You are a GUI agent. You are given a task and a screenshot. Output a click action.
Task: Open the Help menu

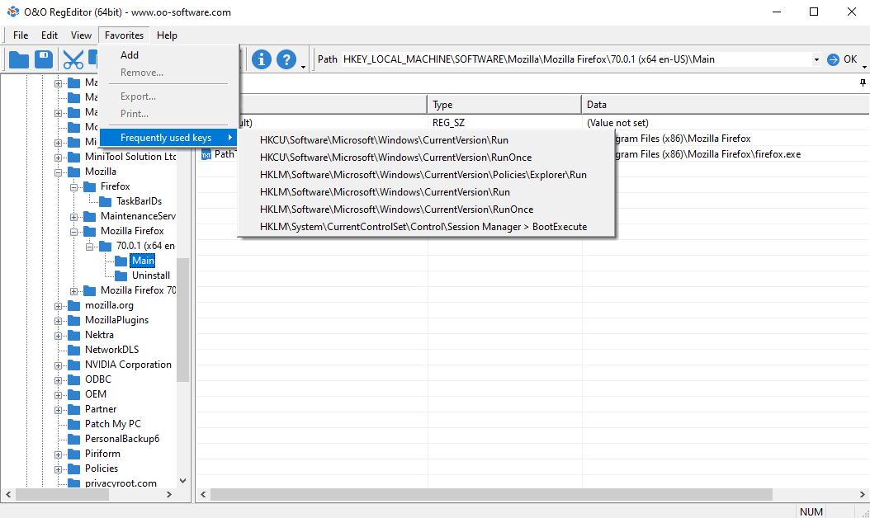[x=167, y=35]
